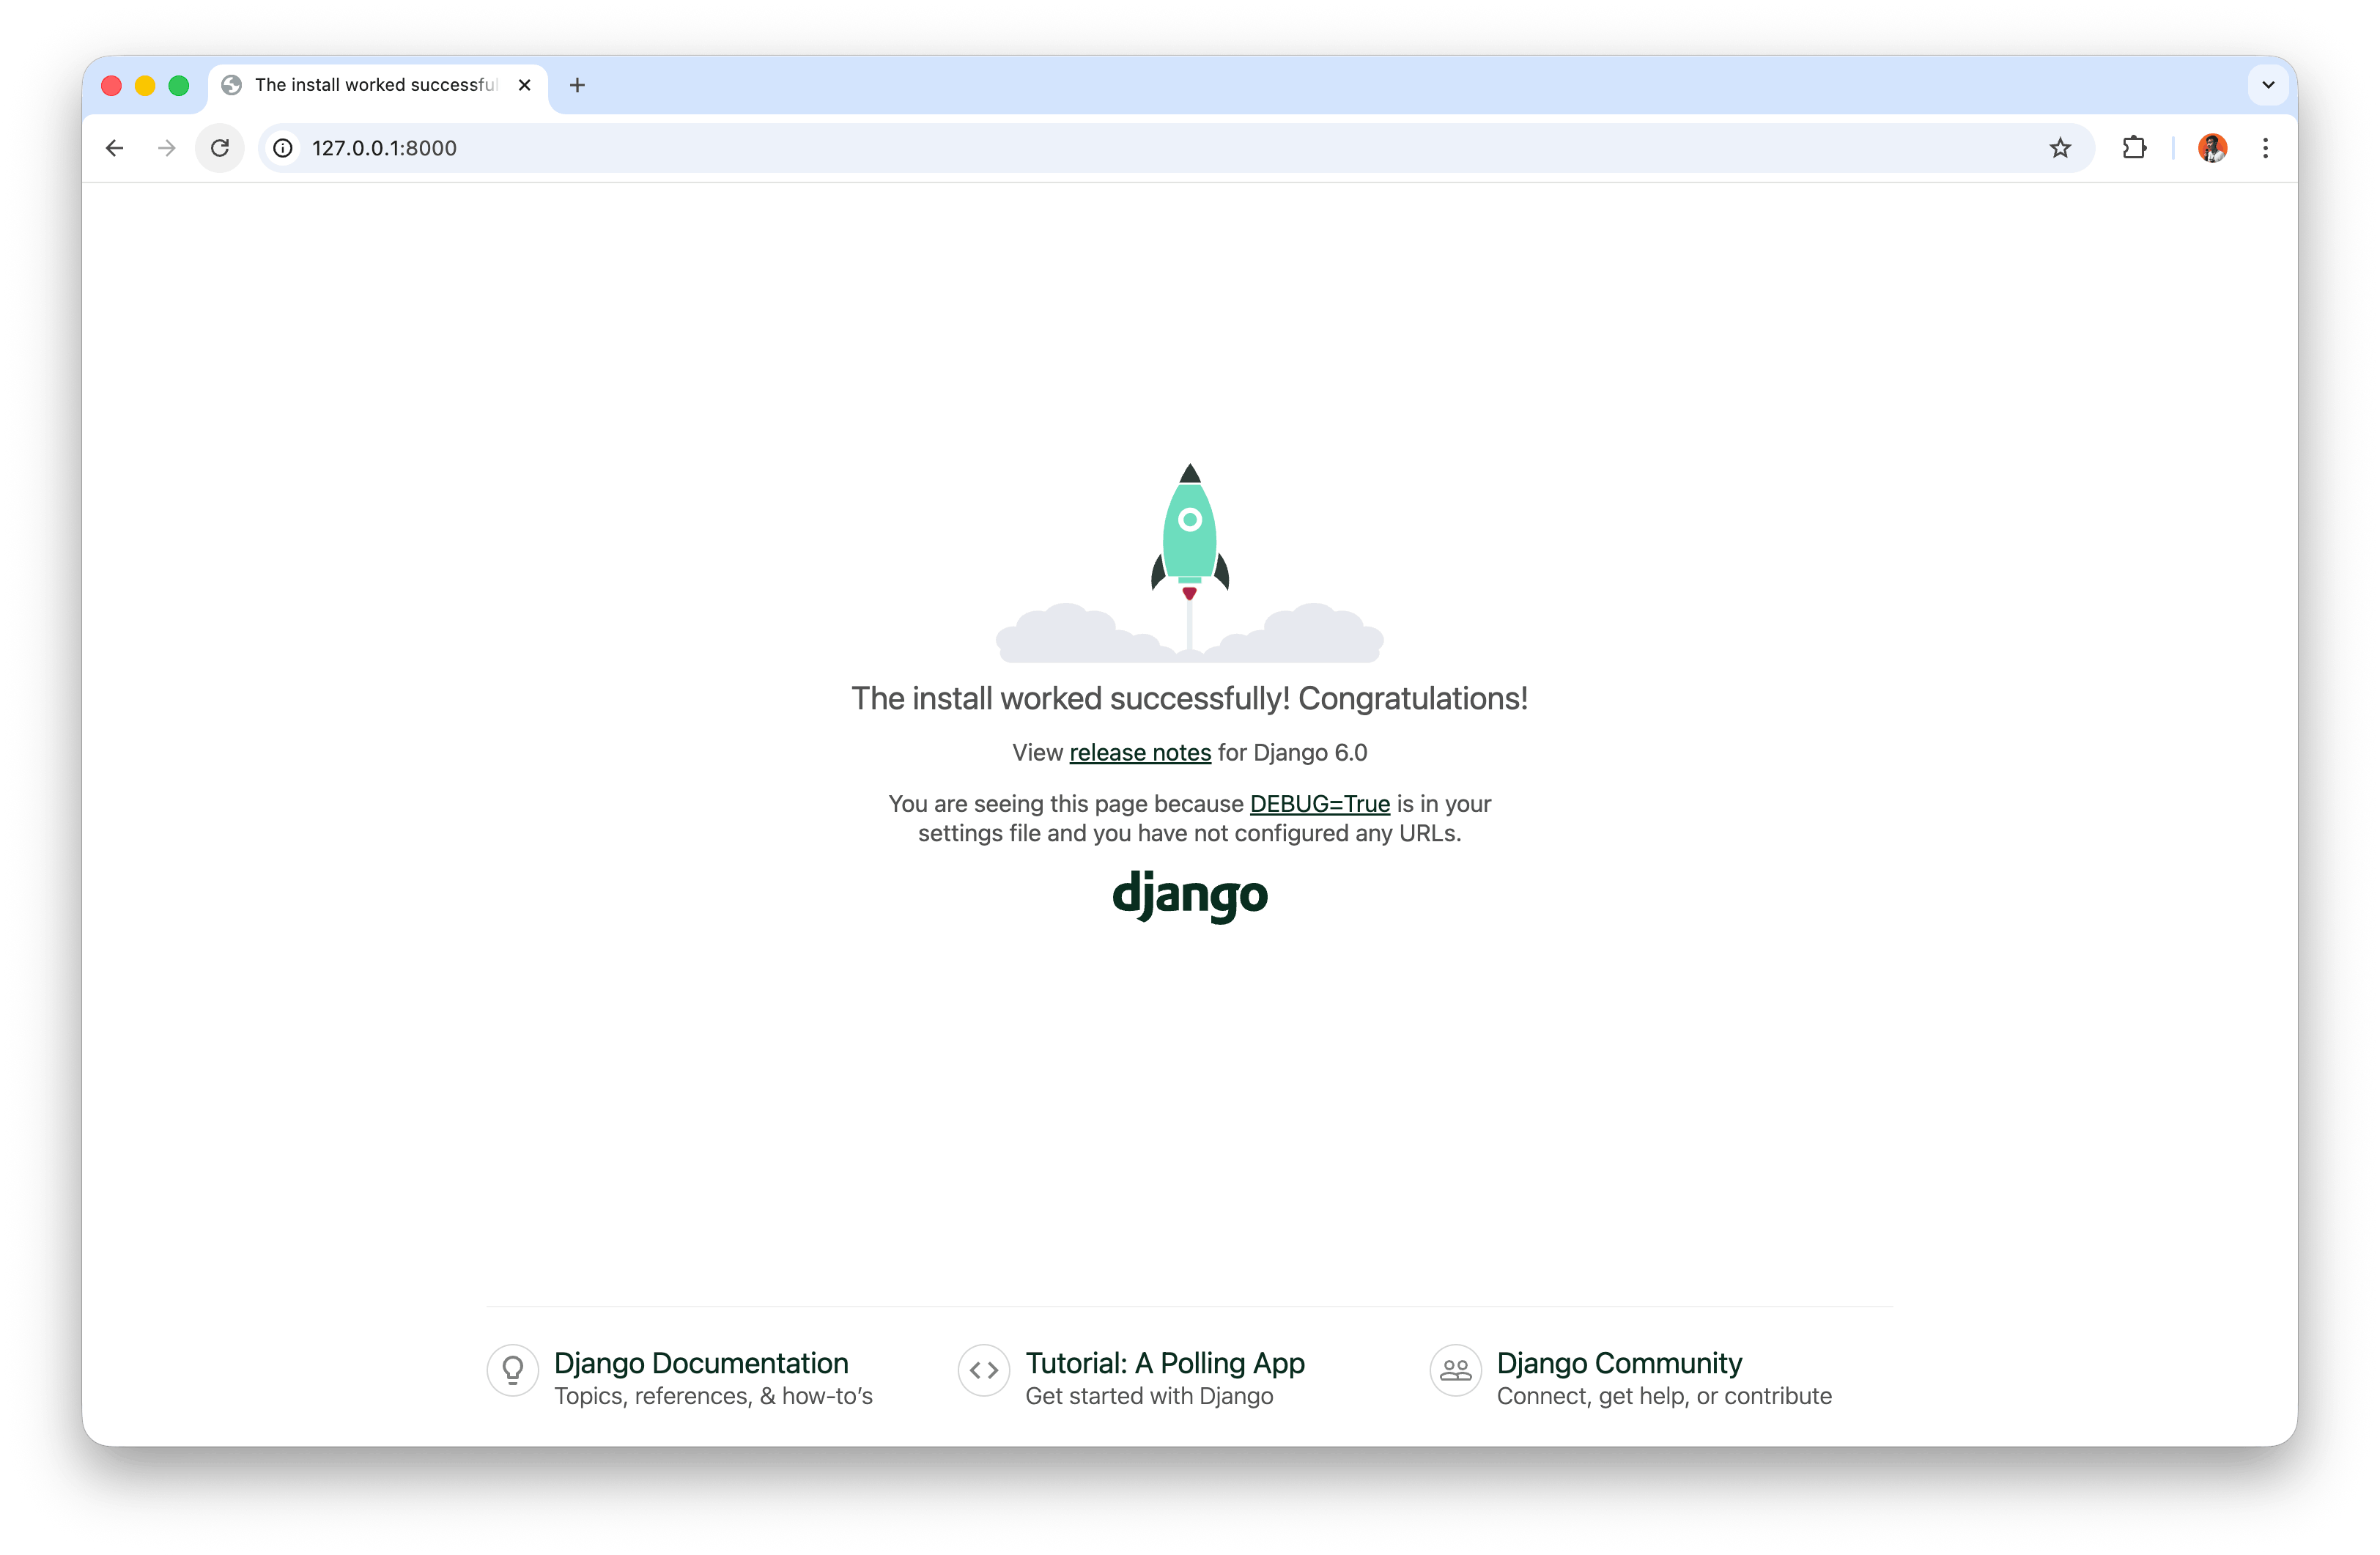Open the DEBUG=True settings link
The image size is (2380, 1555).
[1319, 803]
